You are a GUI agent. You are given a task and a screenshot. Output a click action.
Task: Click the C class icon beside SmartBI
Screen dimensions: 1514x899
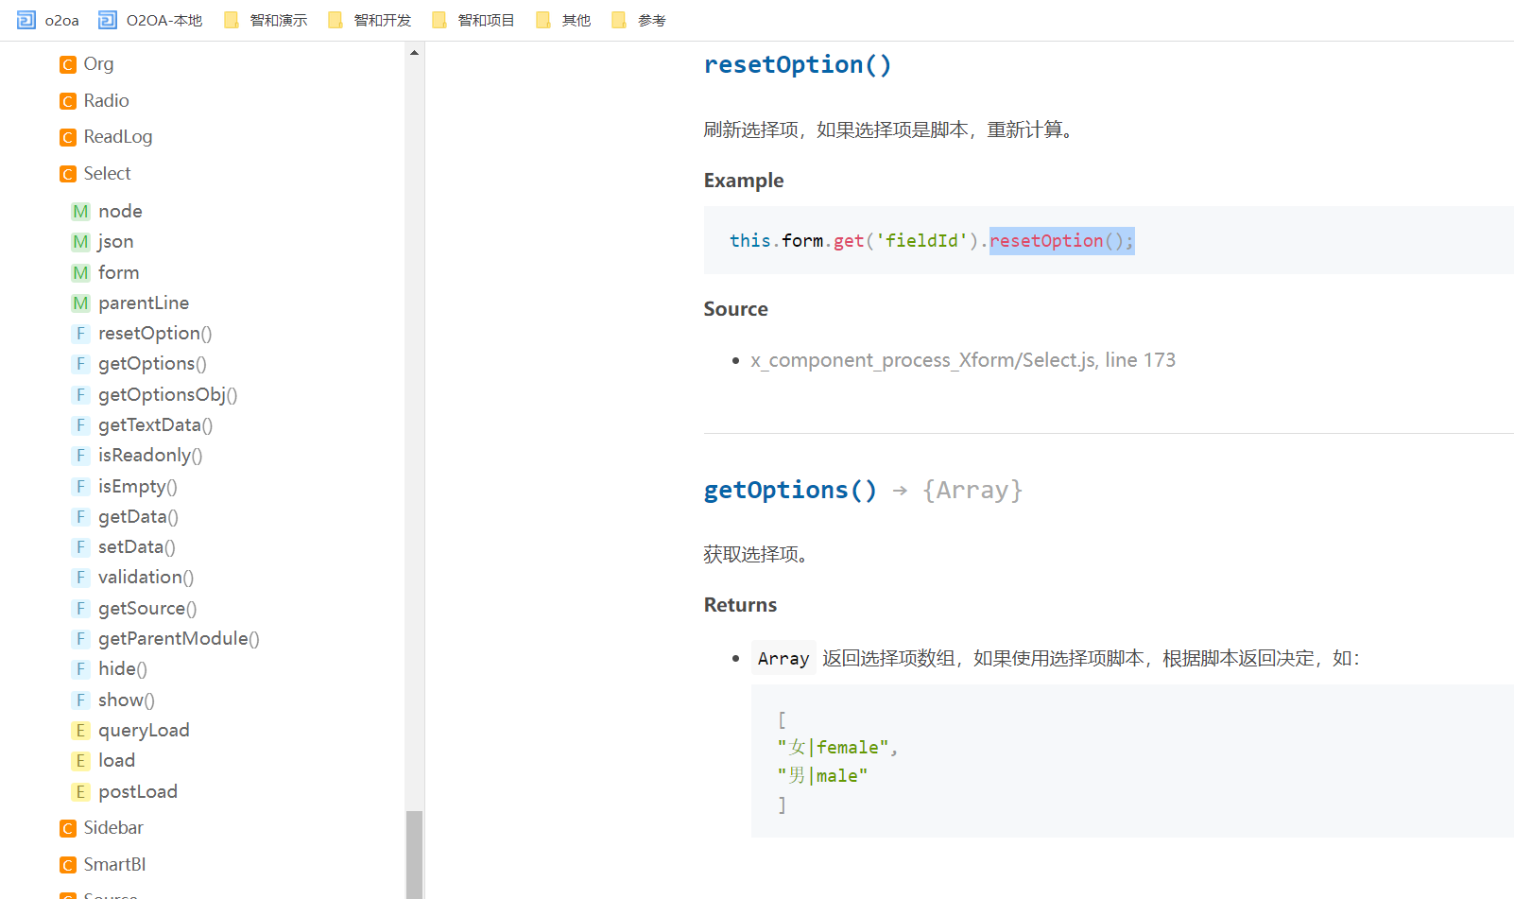click(x=67, y=864)
